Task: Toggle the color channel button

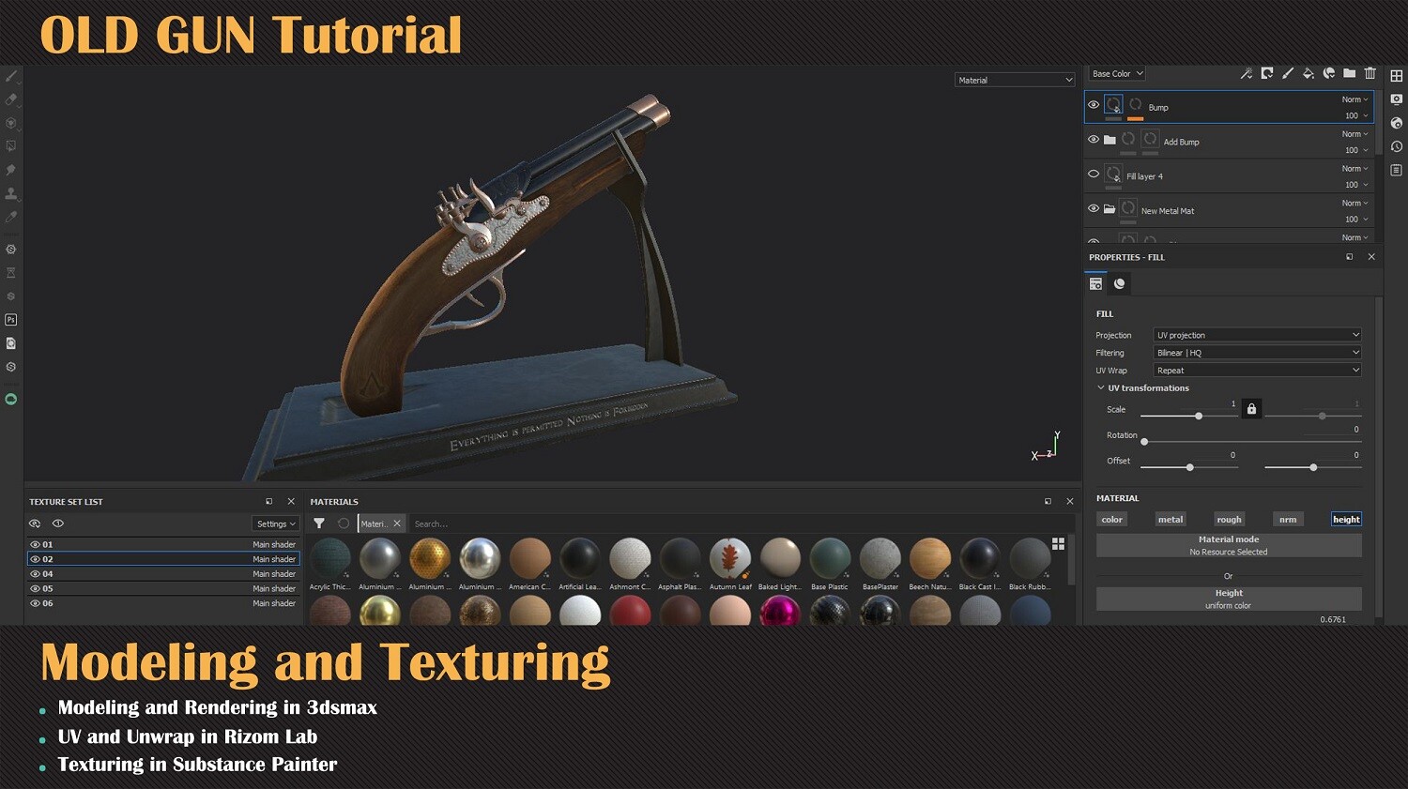Action: [1112, 519]
